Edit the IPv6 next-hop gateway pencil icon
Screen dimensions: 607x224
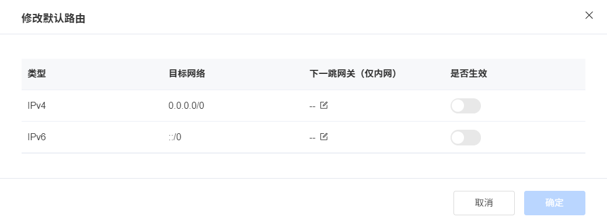[x=324, y=137]
